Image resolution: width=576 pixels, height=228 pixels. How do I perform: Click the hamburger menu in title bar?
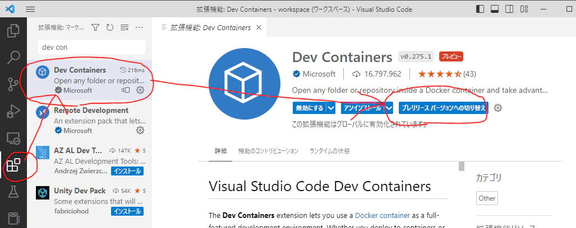pyautogui.click(x=30, y=9)
